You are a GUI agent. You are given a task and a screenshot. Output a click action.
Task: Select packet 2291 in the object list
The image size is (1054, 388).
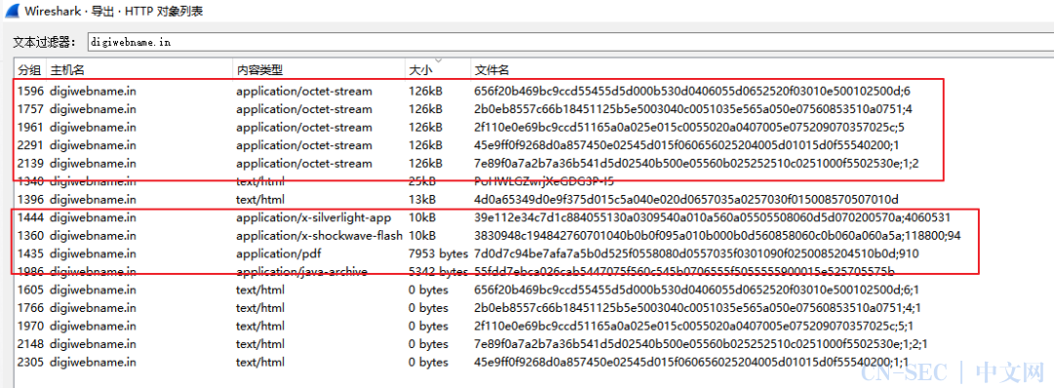(x=29, y=145)
